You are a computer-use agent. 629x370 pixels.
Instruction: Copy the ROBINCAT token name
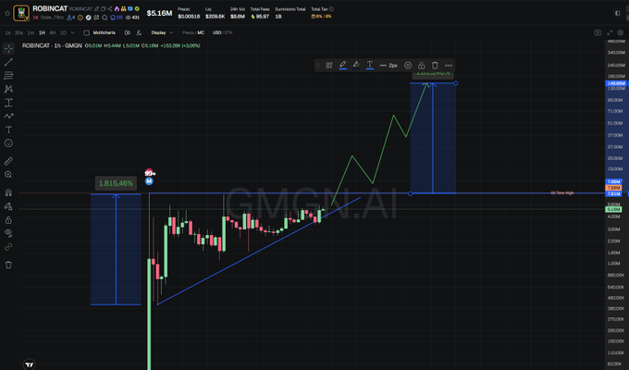[103, 9]
